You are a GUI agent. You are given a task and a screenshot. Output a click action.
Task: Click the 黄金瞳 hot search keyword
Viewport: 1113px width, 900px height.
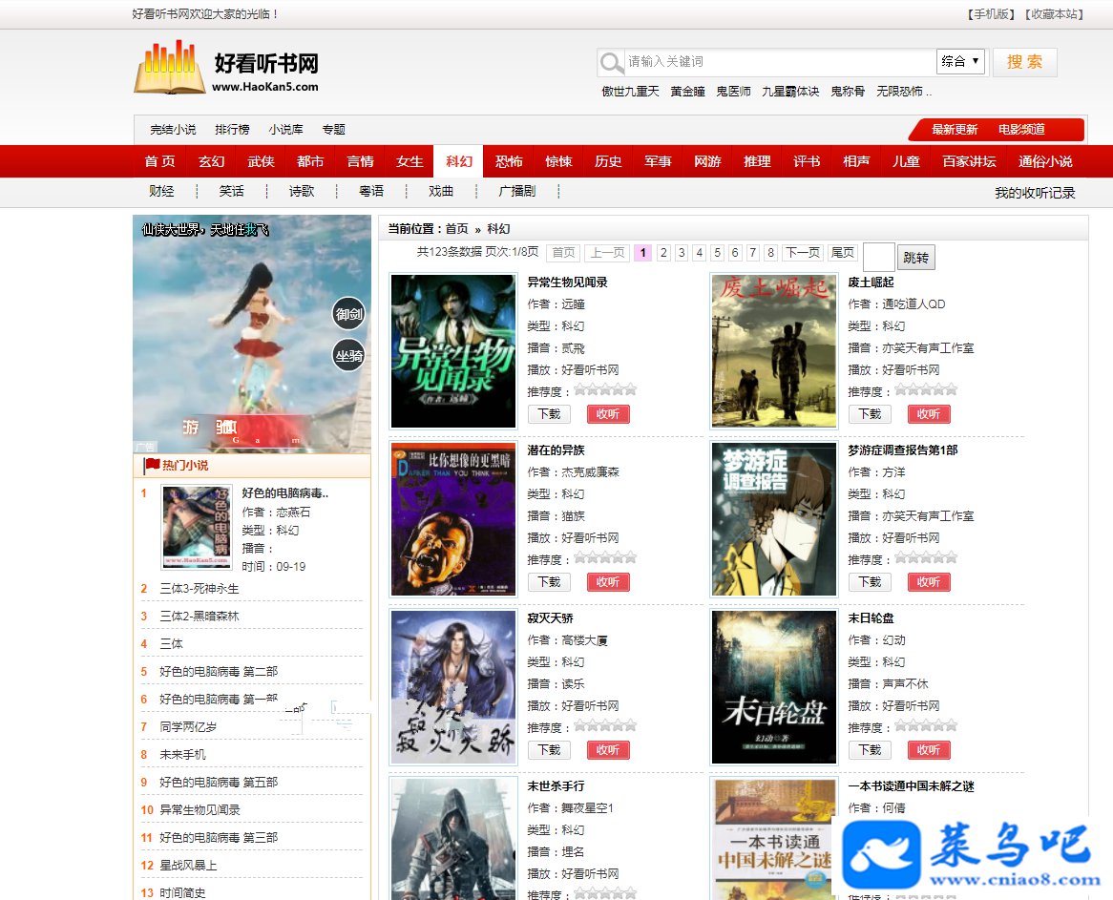[688, 92]
